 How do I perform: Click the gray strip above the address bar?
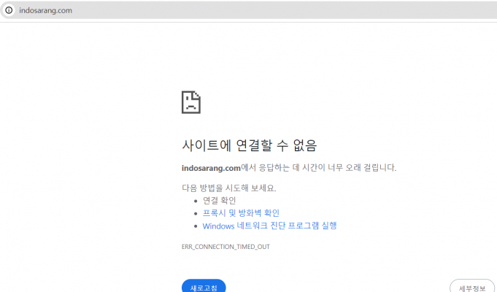248,1
